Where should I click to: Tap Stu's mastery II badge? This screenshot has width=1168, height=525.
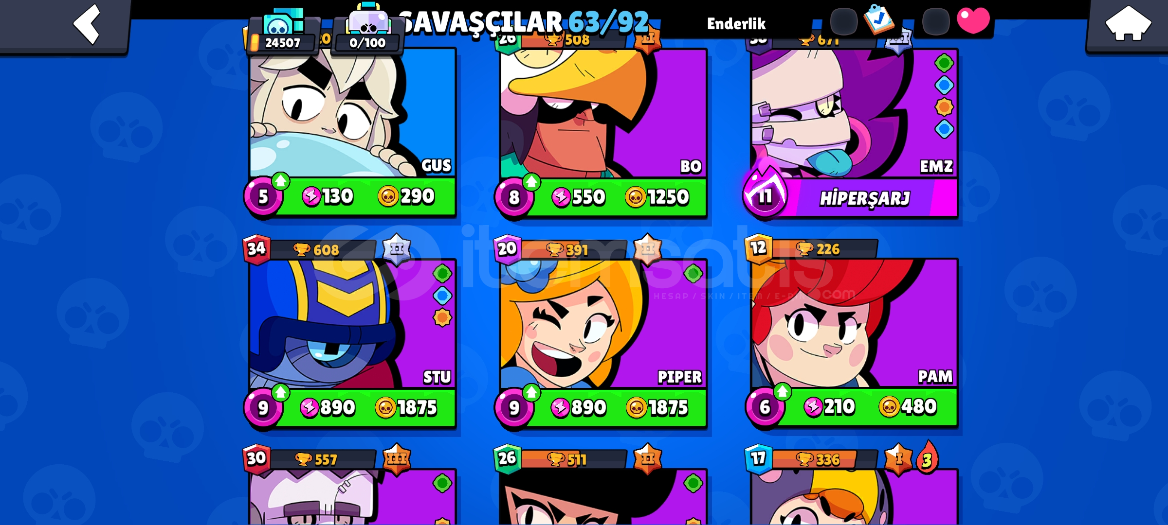pos(397,249)
